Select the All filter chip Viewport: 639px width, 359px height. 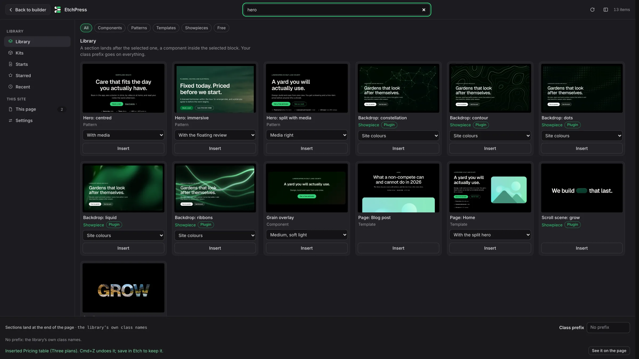[x=86, y=28]
